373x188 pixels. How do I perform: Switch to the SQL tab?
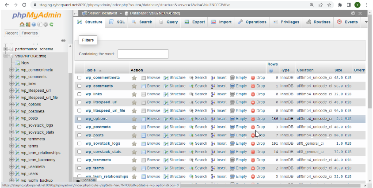pos(117,22)
